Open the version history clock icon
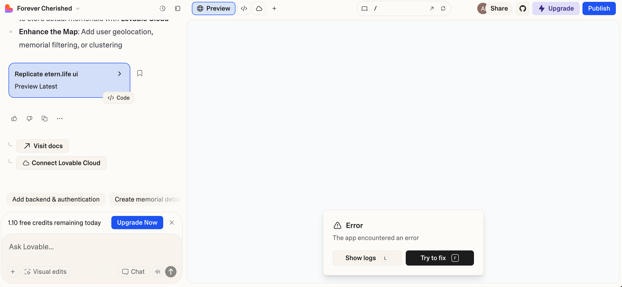Screen dimensions: 622x287 (x=162, y=8)
